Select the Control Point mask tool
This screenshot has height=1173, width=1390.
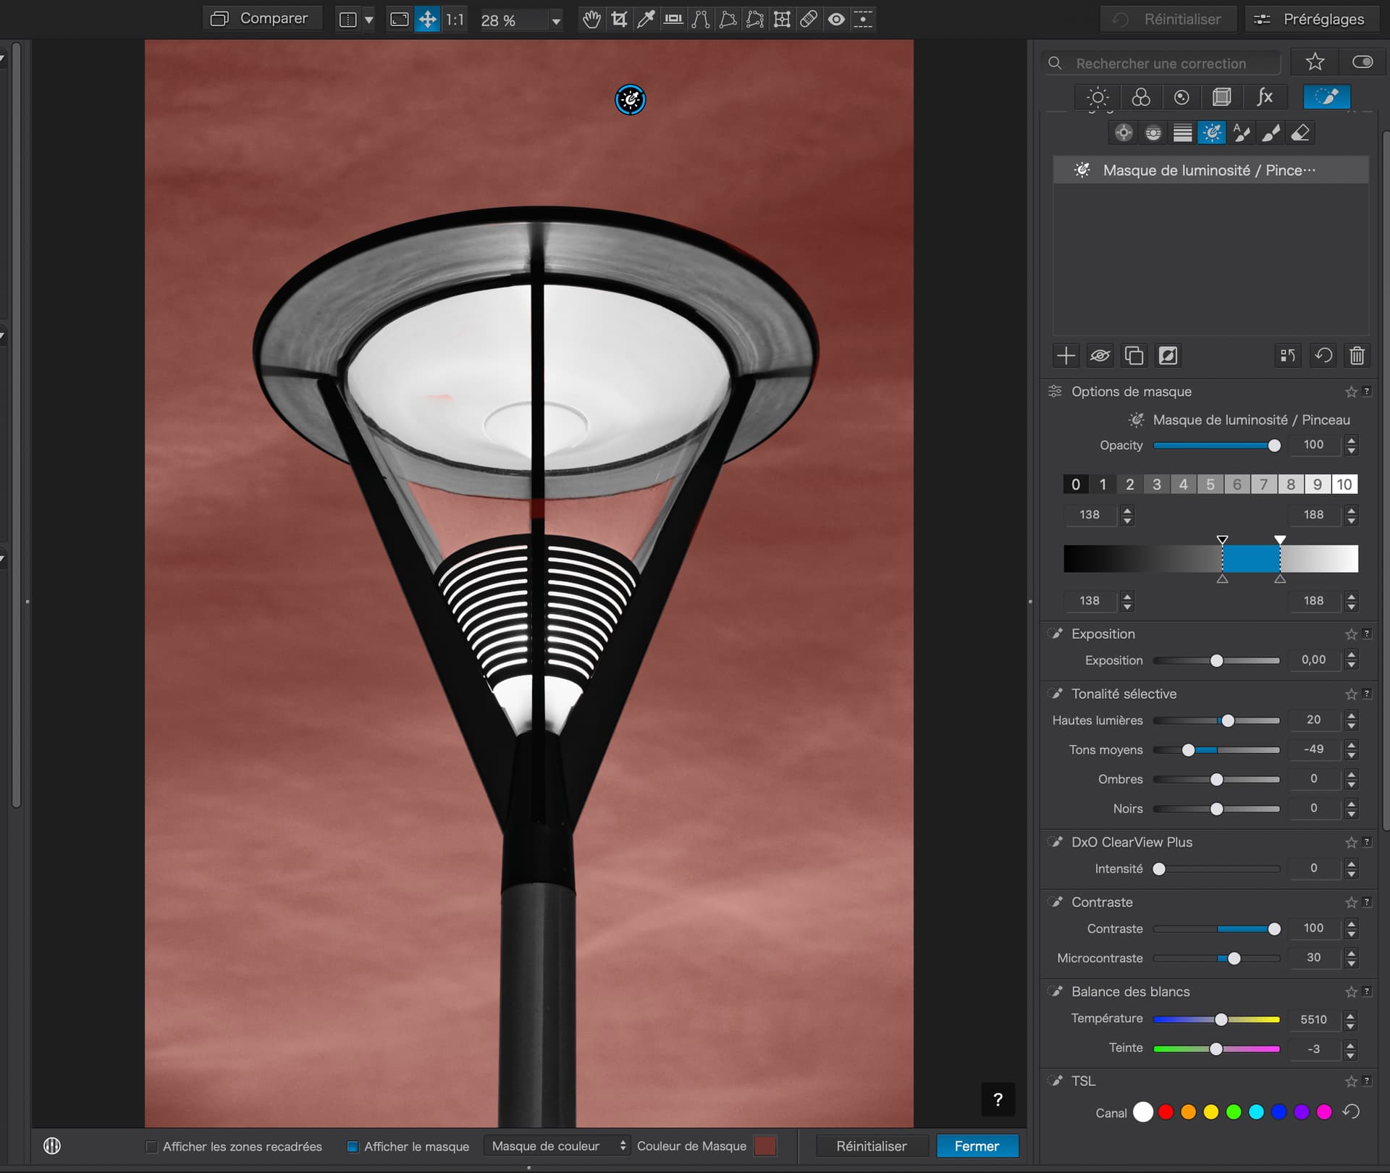1124,133
